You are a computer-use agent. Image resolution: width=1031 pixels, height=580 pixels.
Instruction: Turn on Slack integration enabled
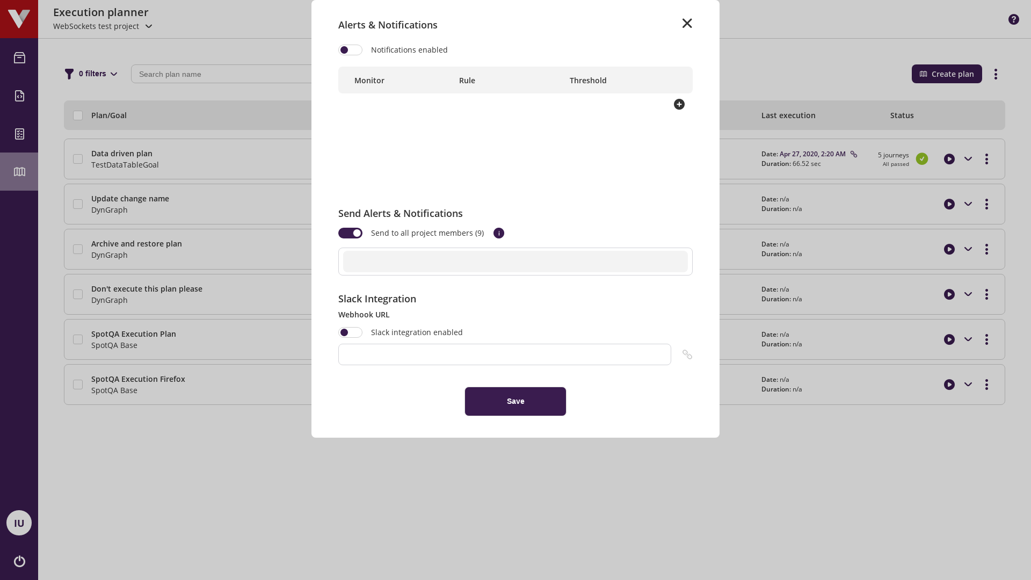(x=350, y=332)
